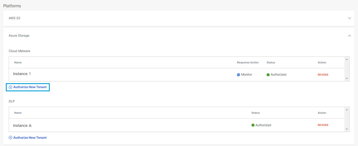Click green Authorized check icon for Instance A
358x146 pixels.
253,125
